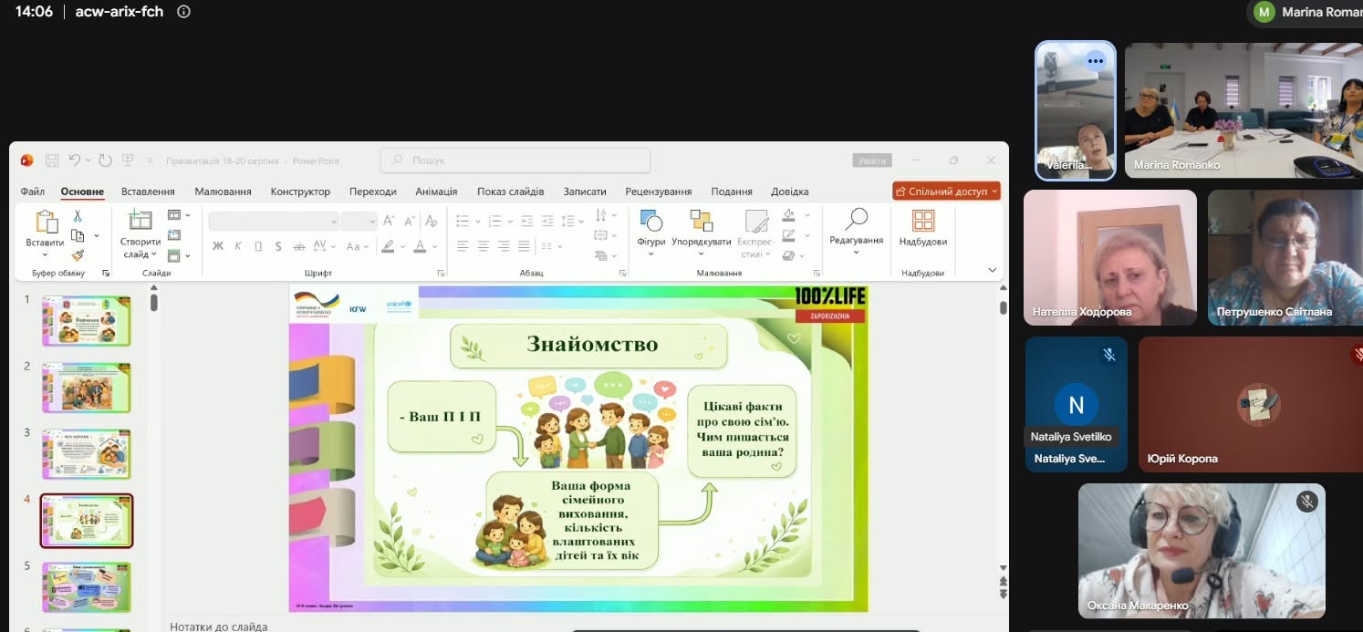
Task: Toggle Strikethrough (ab) formatting
Action: pyautogui.click(x=299, y=246)
